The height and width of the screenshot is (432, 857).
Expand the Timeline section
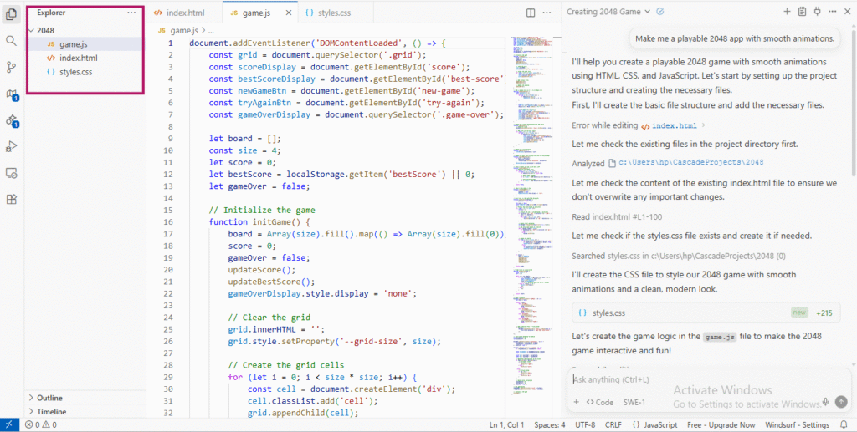coord(51,411)
